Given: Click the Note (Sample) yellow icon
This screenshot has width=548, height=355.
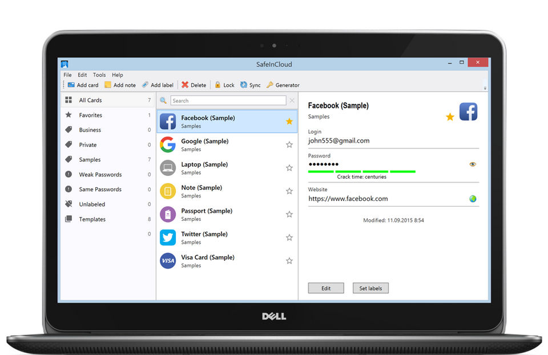Looking at the screenshot, I should pyautogui.click(x=168, y=191).
